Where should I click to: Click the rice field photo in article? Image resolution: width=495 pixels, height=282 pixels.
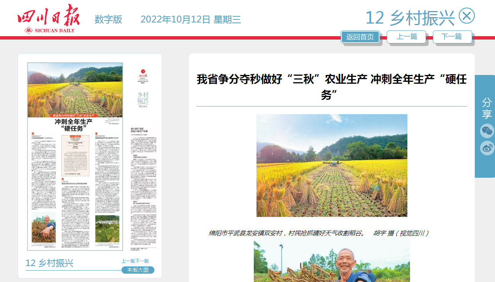click(332, 166)
